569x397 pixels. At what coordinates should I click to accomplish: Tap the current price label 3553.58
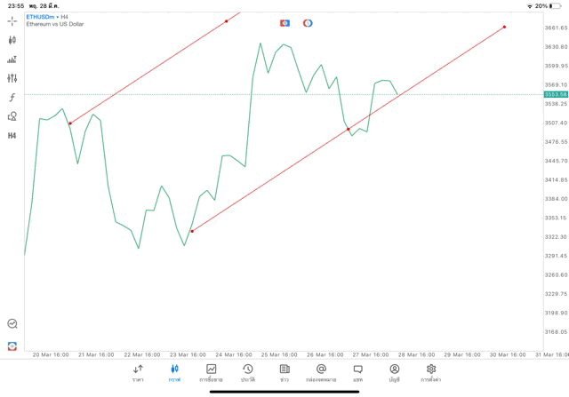tap(556, 94)
